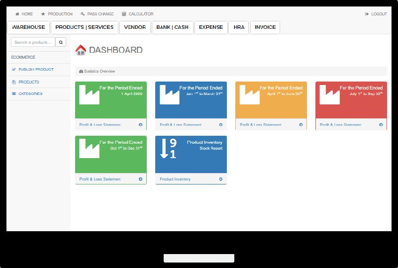The image size is (398, 268).
Task: Click the Search in products input field
Action: pyautogui.click(x=33, y=42)
